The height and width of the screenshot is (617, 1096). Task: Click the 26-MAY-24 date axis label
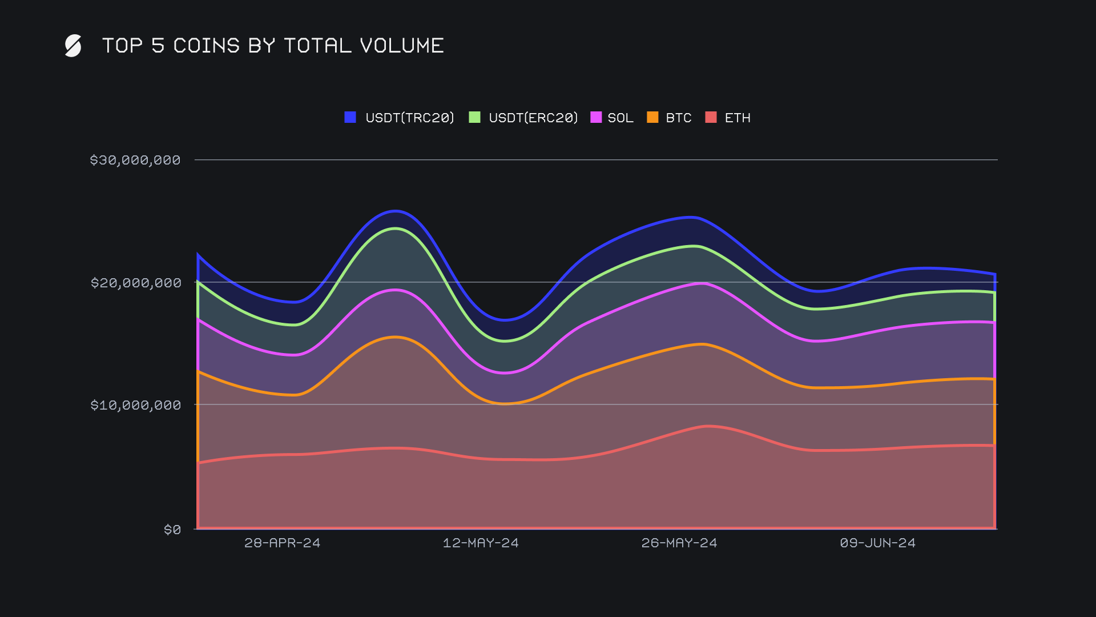click(679, 543)
